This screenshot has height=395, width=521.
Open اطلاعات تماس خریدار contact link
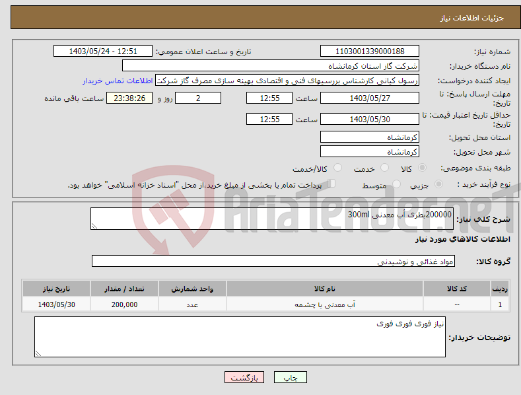(118, 81)
